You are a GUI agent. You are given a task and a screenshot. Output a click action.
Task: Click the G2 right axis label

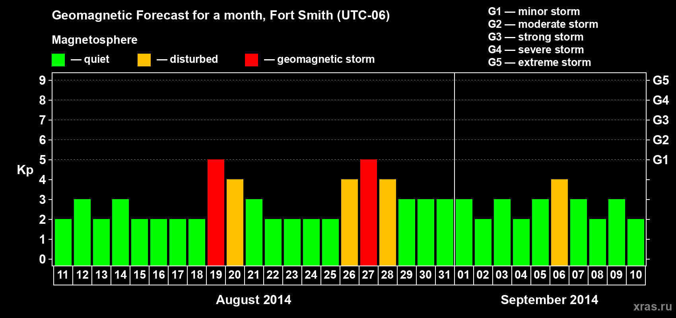661,140
